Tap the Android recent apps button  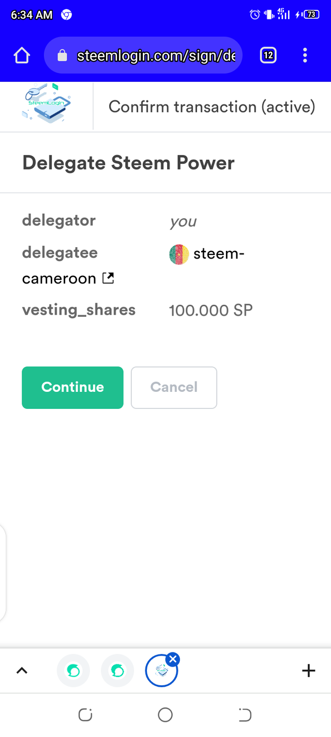[85, 715]
